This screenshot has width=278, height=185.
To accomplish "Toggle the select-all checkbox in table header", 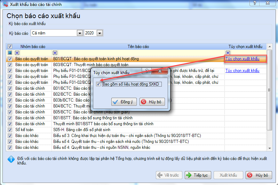I will point(10,47).
